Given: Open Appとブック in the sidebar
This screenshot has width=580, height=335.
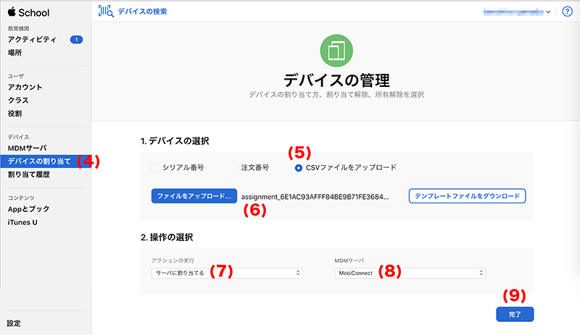Looking at the screenshot, I should click(28, 209).
